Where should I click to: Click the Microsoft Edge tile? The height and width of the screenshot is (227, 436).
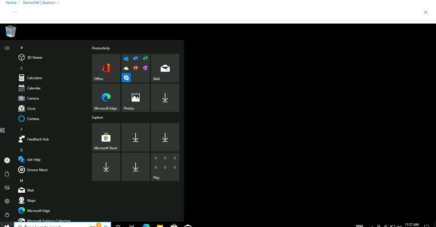(106, 98)
